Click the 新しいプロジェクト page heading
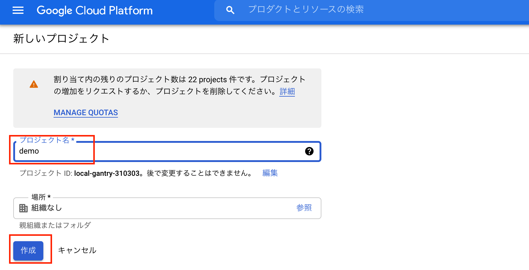This screenshot has height=270, width=529. [61, 38]
